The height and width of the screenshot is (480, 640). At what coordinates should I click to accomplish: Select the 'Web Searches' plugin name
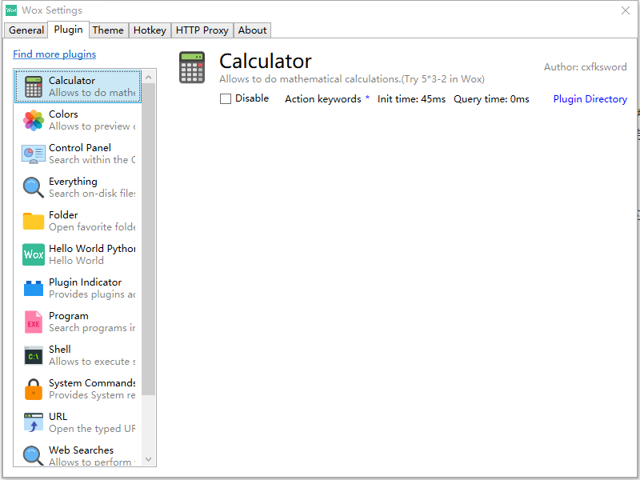[x=82, y=450]
